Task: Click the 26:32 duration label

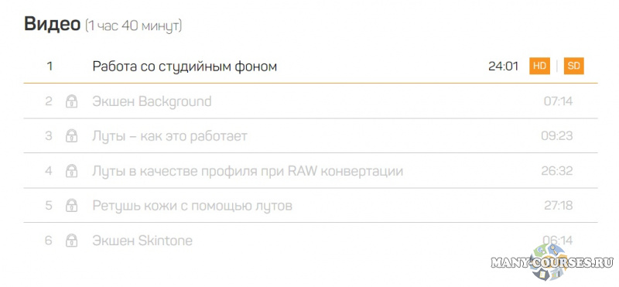Action: (x=557, y=171)
